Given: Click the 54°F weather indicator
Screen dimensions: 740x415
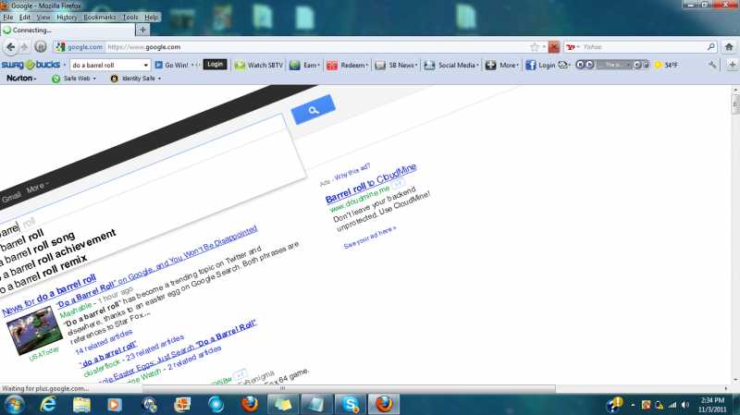Looking at the screenshot, I should click(x=666, y=65).
